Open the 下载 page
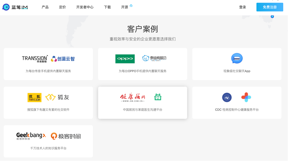Screen dimensions: 288x161 tap(107, 7)
